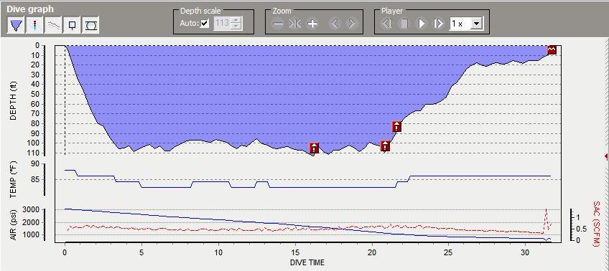Increase depth scale with up arrow
The width and height of the screenshot is (609, 271).
pyautogui.click(x=236, y=21)
